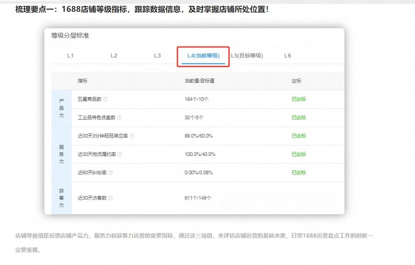Click 已达标 status in 旺旺响应率 row
The image size is (415, 265).
(298, 136)
